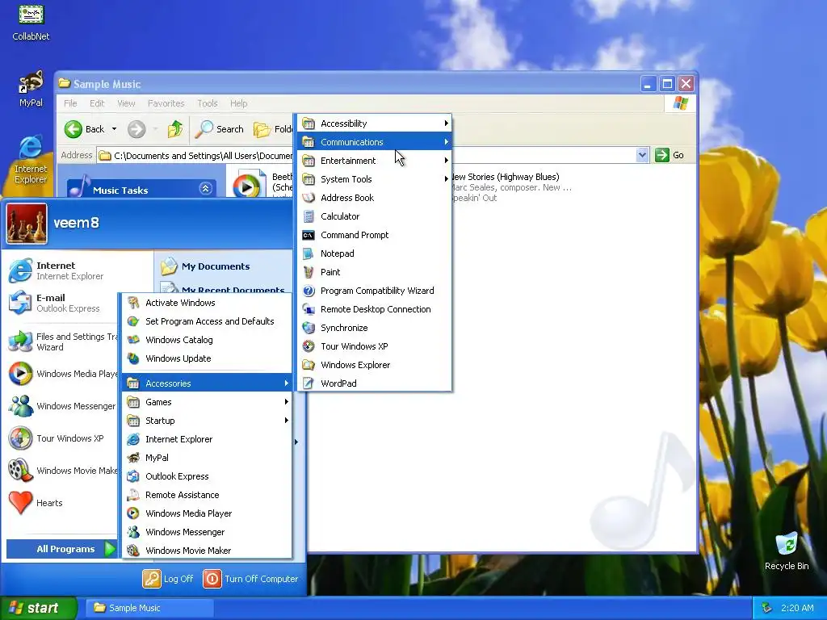This screenshot has width=827, height=620.
Task: Open the Edit menu in Sample Music
Action: 97,103
